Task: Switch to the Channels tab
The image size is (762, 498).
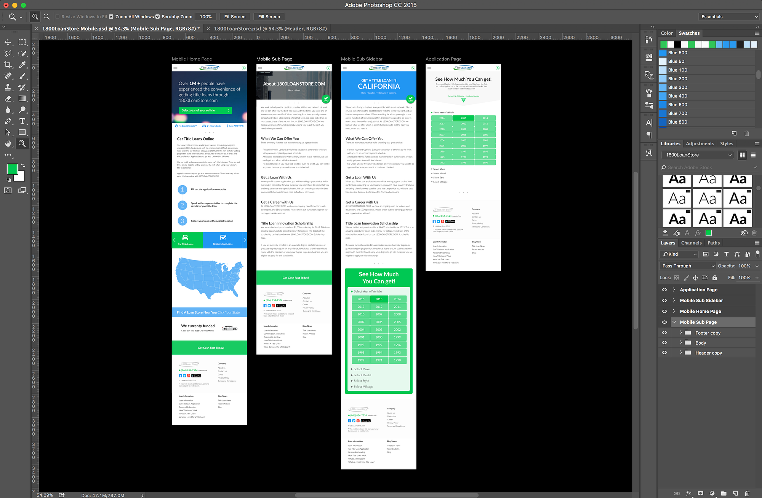Action: (691, 243)
